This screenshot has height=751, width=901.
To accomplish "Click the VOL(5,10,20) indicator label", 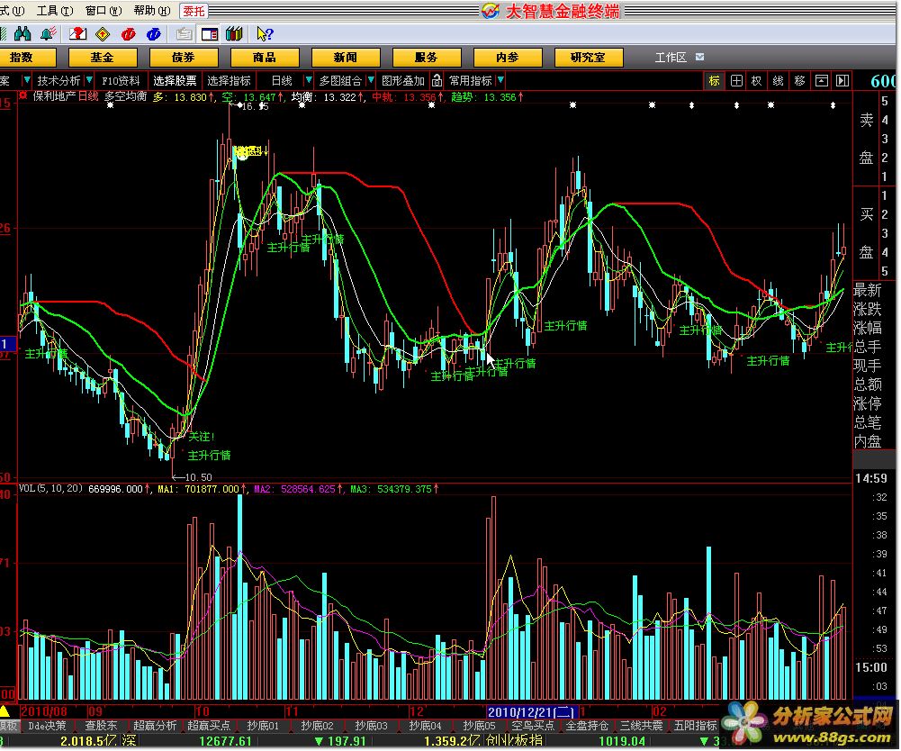I will [50, 488].
